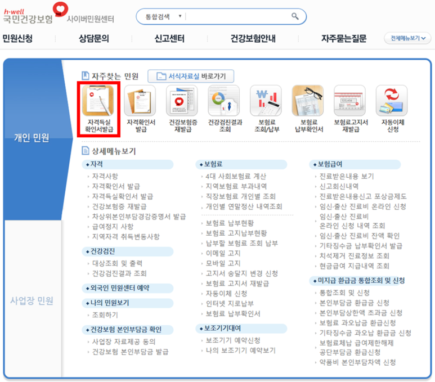This screenshot has height=382, width=435.
Task: Click 자동이체 신청 icon
Action: coord(392,101)
